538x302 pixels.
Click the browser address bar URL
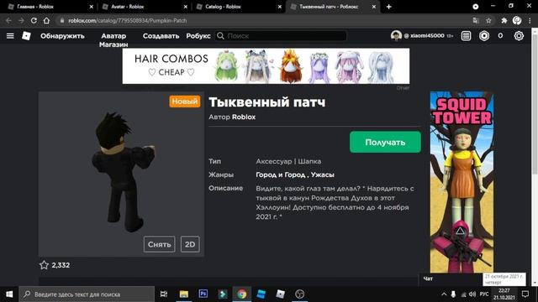128,20
